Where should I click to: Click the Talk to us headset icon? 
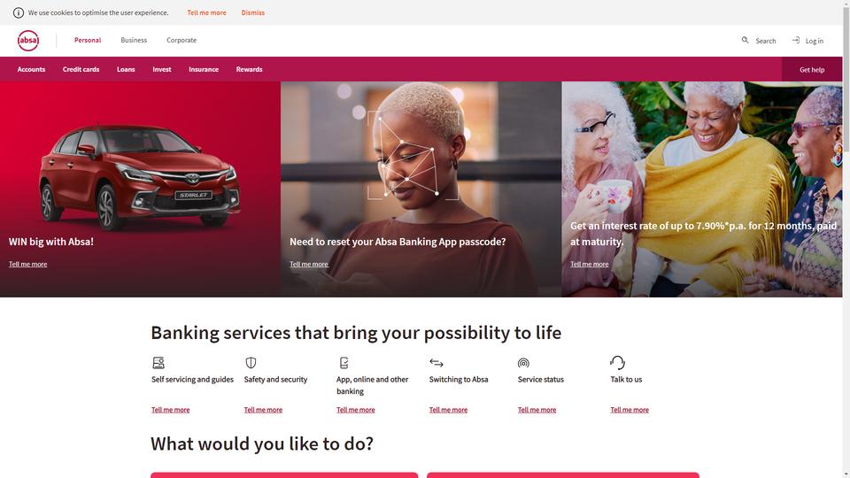click(617, 362)
